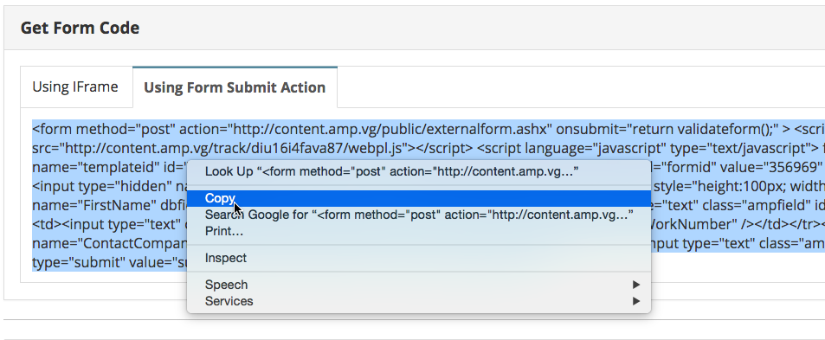Screen dimensions: 825x340
Task: Click the webpl.js script source line
Action: (429, 148)
